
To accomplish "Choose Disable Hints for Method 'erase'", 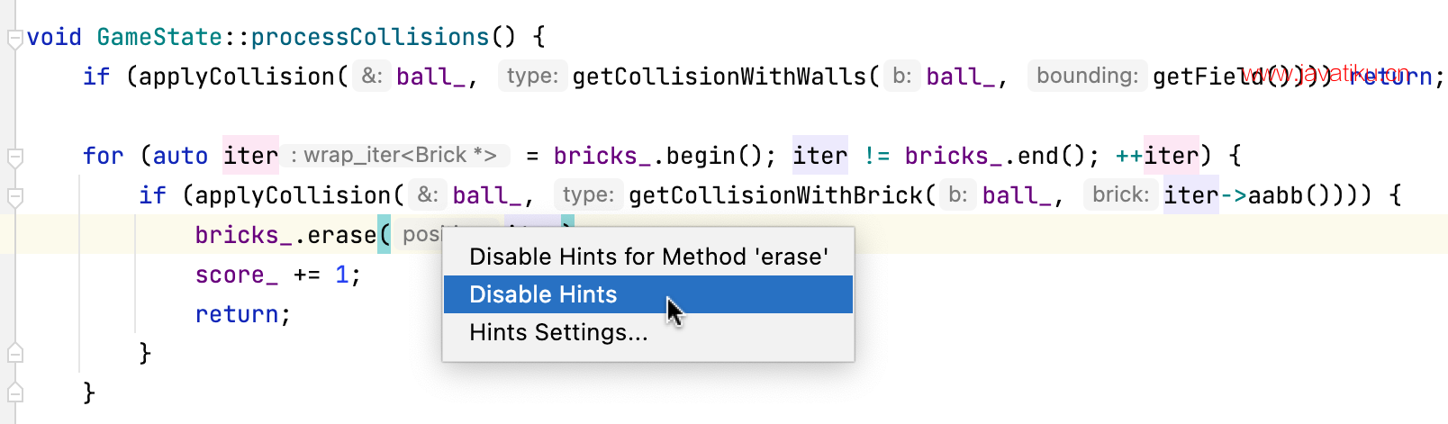I will click(x=648, y=257).
